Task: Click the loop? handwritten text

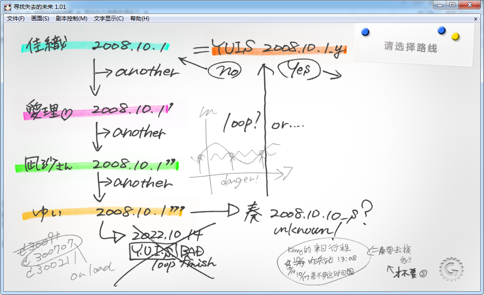Action: 242,121
